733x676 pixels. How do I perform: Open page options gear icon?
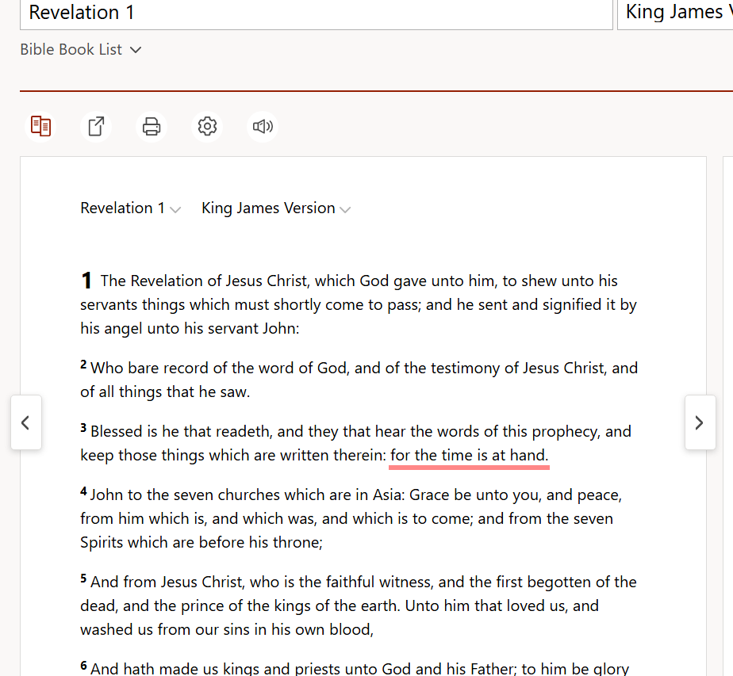pyautogui.click(x=207, y=126)
